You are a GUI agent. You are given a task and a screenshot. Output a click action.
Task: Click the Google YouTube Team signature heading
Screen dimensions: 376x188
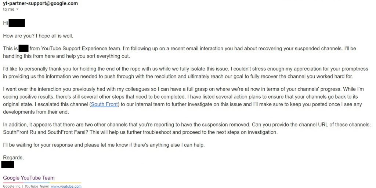point(29,178)
